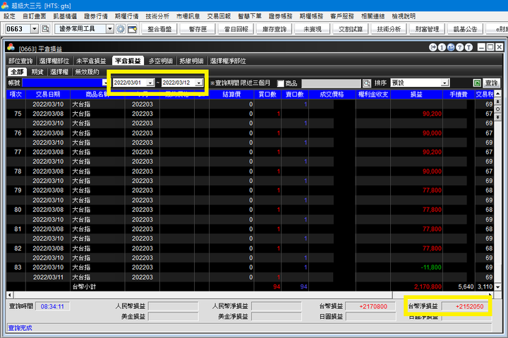Screen dimensions: 508x338
Task: Click the scroll-up arrow of the table
Action: tap(498, 94)
